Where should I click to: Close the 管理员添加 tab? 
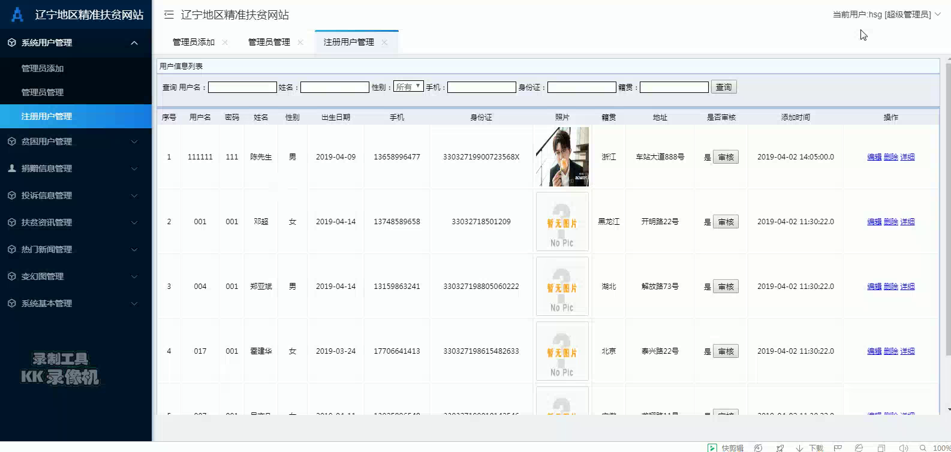225,42
